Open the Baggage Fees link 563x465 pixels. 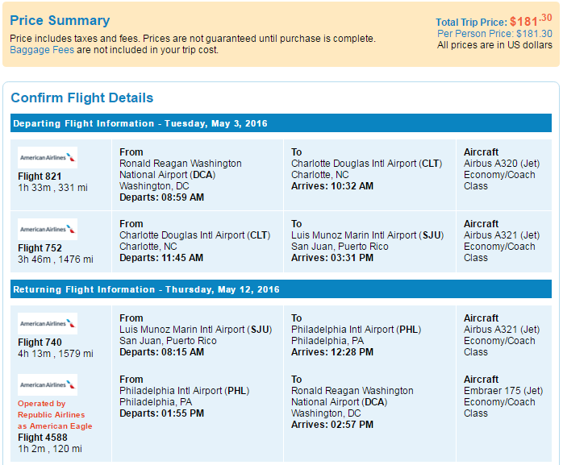pos(42,49)
